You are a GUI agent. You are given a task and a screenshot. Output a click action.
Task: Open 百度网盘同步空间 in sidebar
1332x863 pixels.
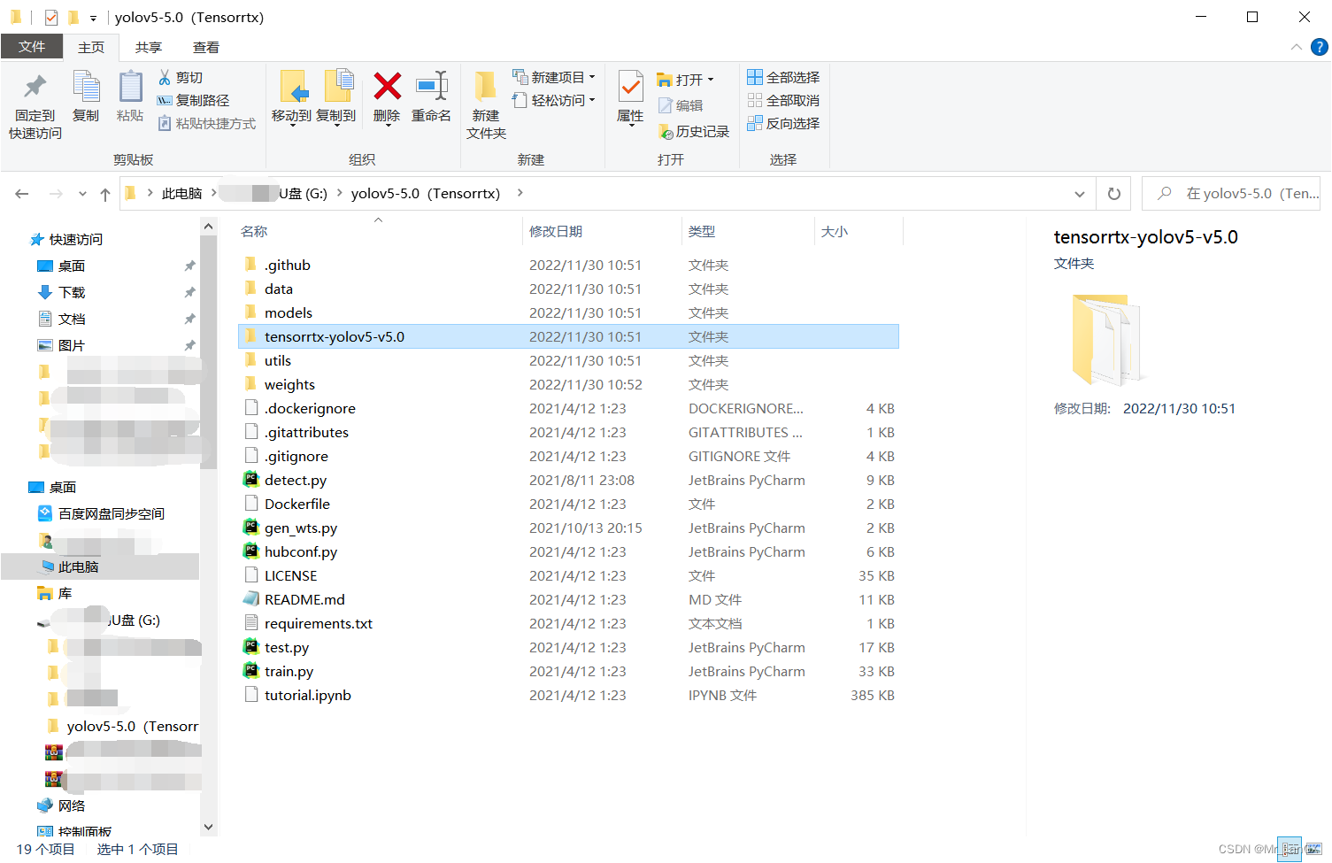point(102,514)
